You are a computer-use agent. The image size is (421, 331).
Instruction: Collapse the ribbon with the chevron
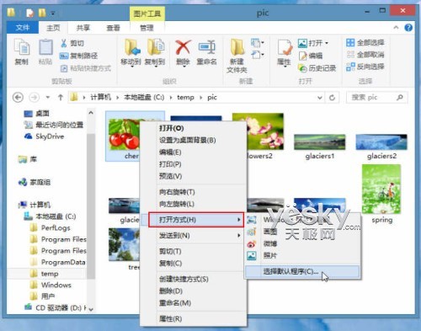coord(396,28)
